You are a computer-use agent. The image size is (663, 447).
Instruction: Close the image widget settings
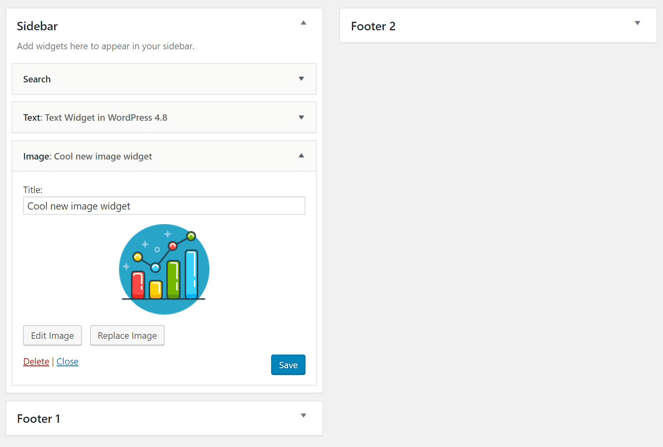(x=67, y=361)
